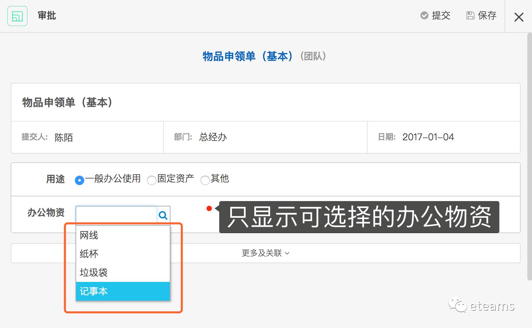Select 固定资产 radio option
The image size is (532, 328).
point(152,180)
